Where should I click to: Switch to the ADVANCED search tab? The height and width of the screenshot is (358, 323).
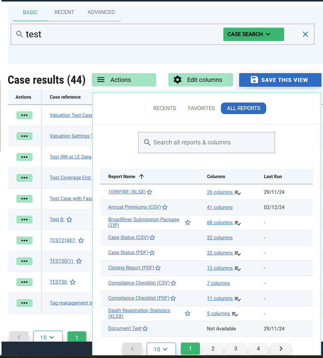click(x=101, y=12)
